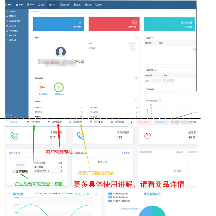Screen dimensions: 216x216
Task: Close the 工作台 tab
Action: 38,12
